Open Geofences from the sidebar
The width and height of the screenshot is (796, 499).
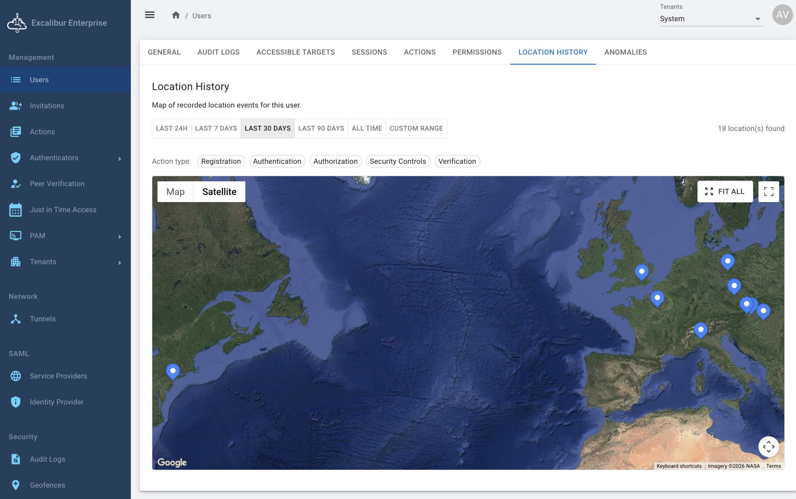click(x=47, y=485)
